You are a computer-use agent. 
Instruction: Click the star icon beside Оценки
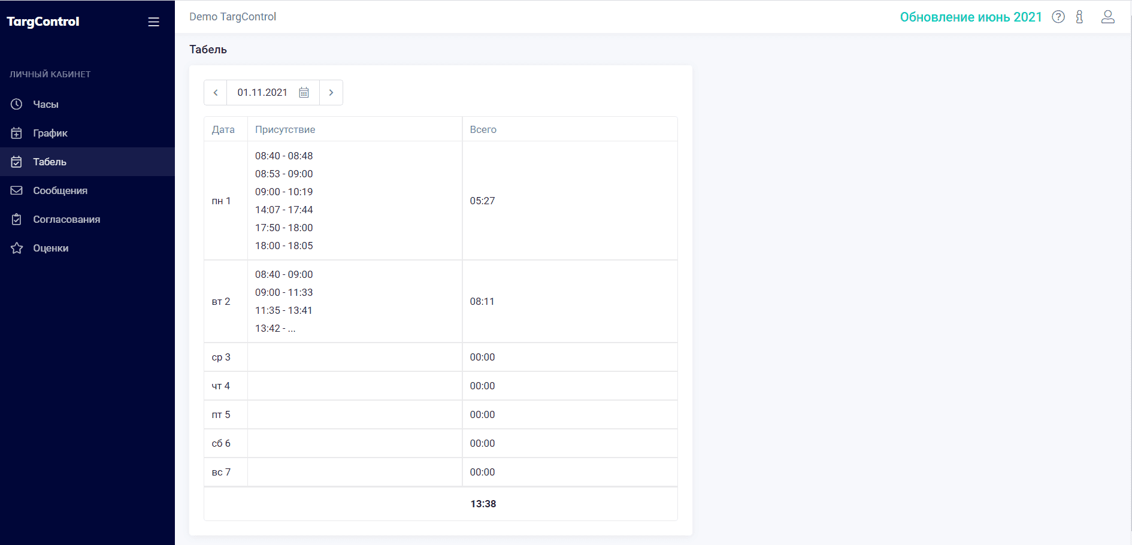coord(17,248)
